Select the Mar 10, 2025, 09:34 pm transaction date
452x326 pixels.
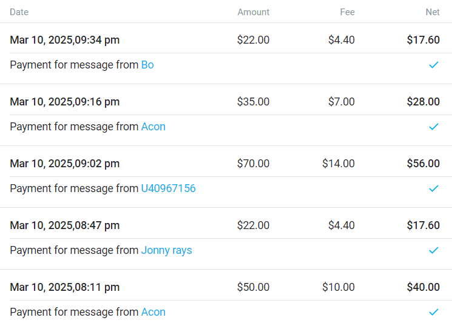tap(65, 40)
